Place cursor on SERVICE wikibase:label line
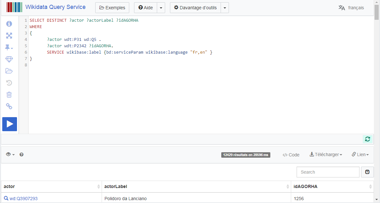The image size is (380, 203). [x=130, y=52]
